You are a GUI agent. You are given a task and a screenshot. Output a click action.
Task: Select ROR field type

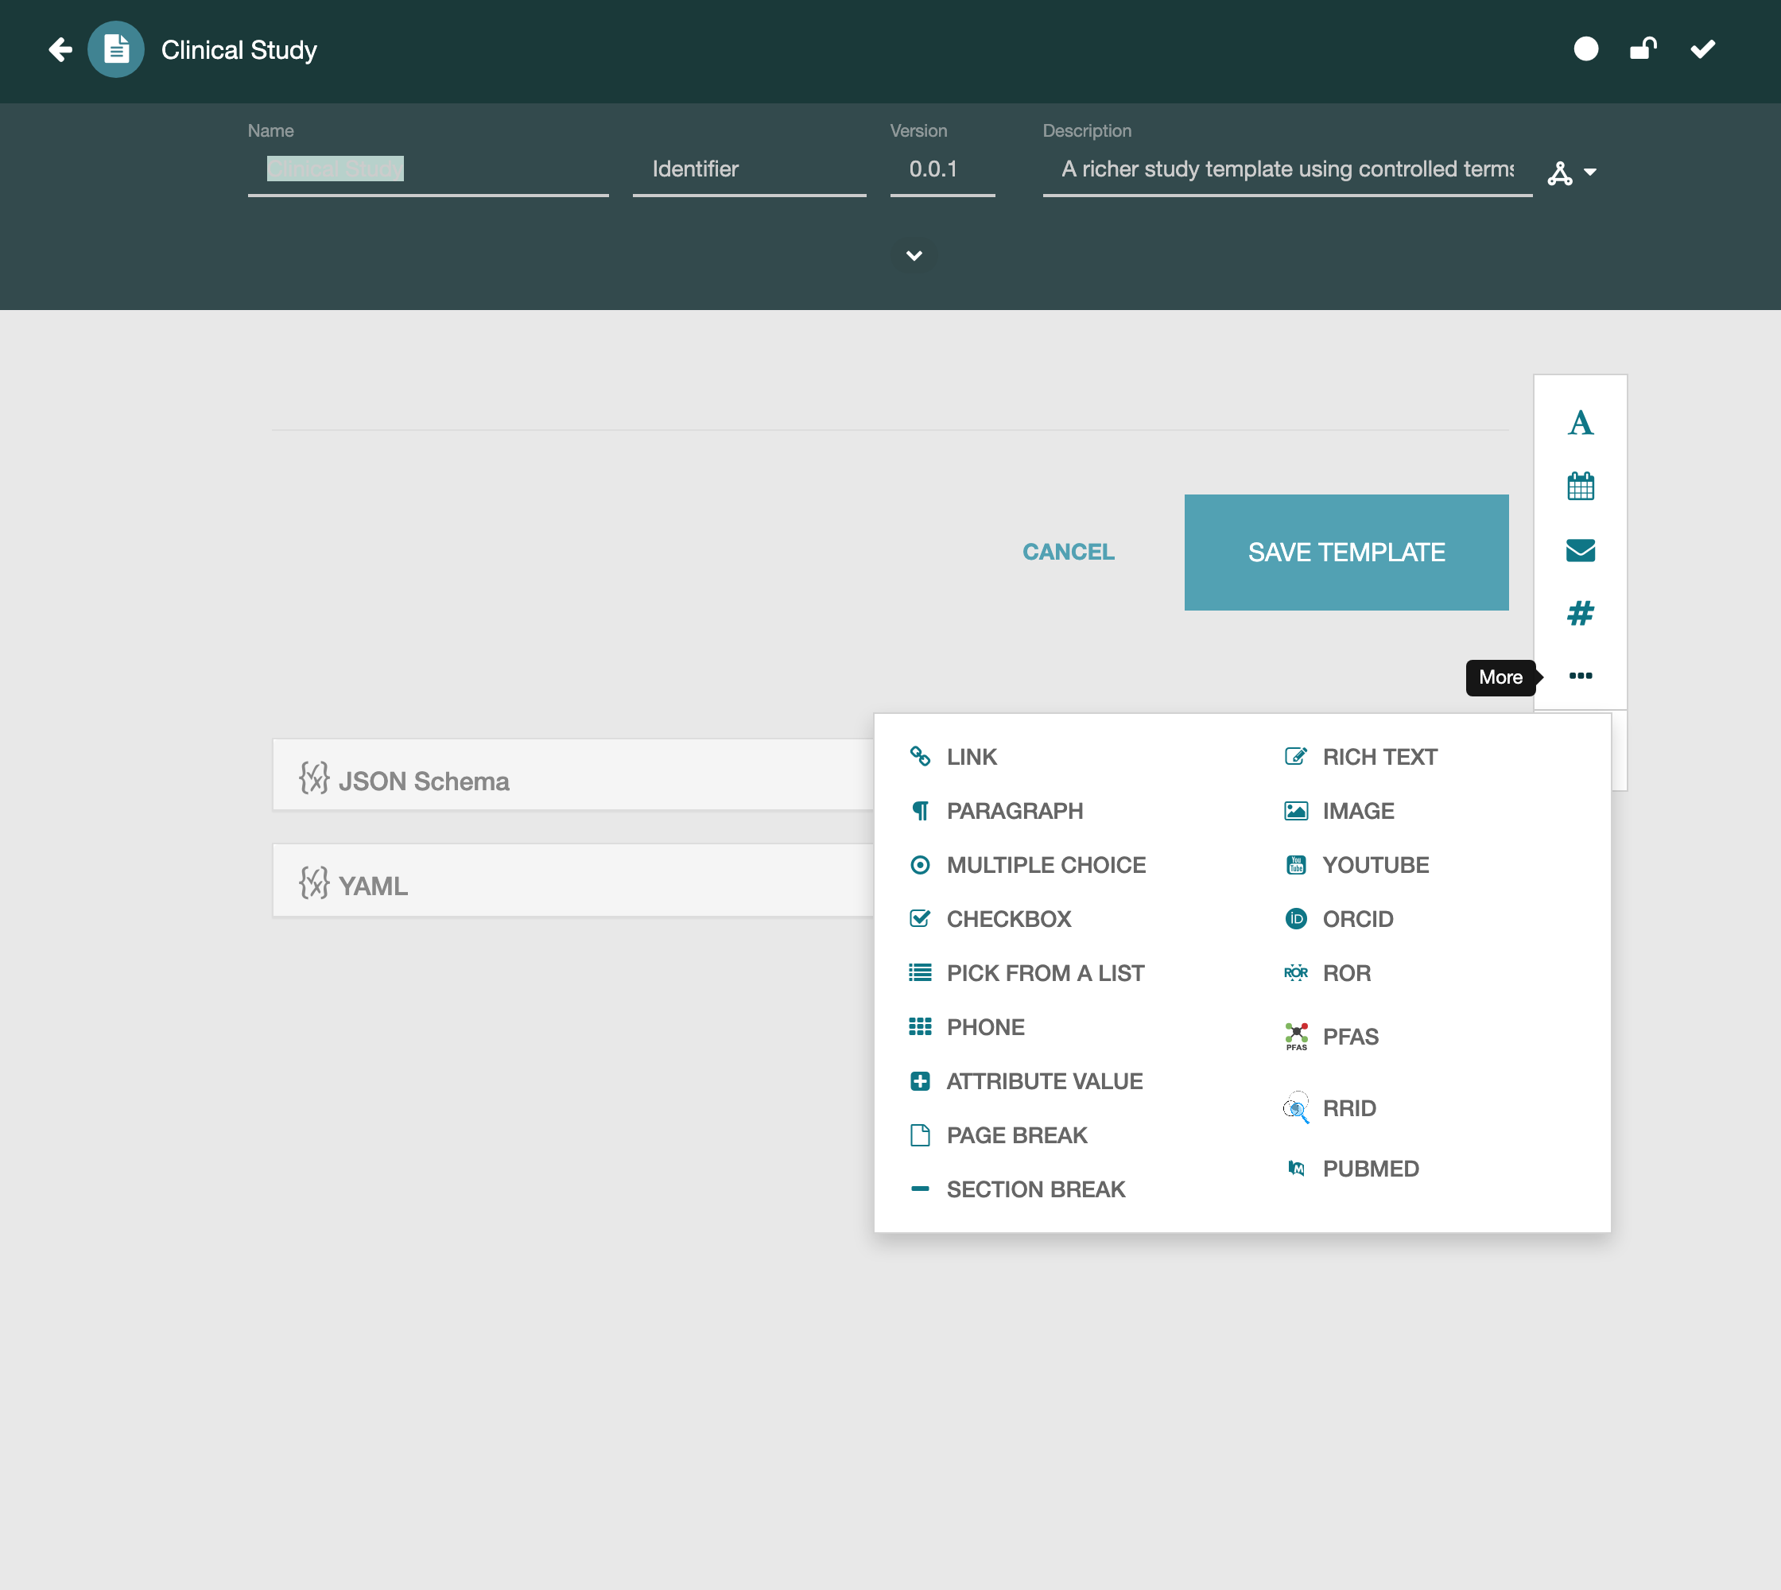1326,973
